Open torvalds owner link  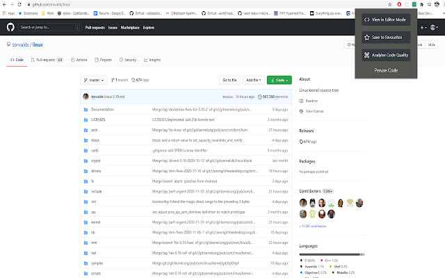point(20,44)
